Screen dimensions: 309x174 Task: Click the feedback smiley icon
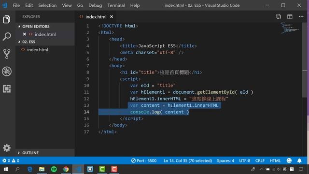click(289, 160)
